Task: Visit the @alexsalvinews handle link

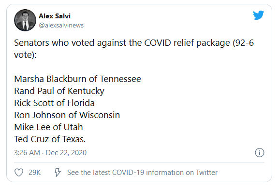Action: coord(61,25)
